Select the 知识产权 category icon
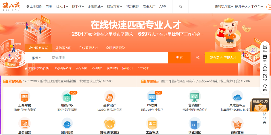Image resolution: width=271 pixels, height=135 pixels. [x=67, y=97]
